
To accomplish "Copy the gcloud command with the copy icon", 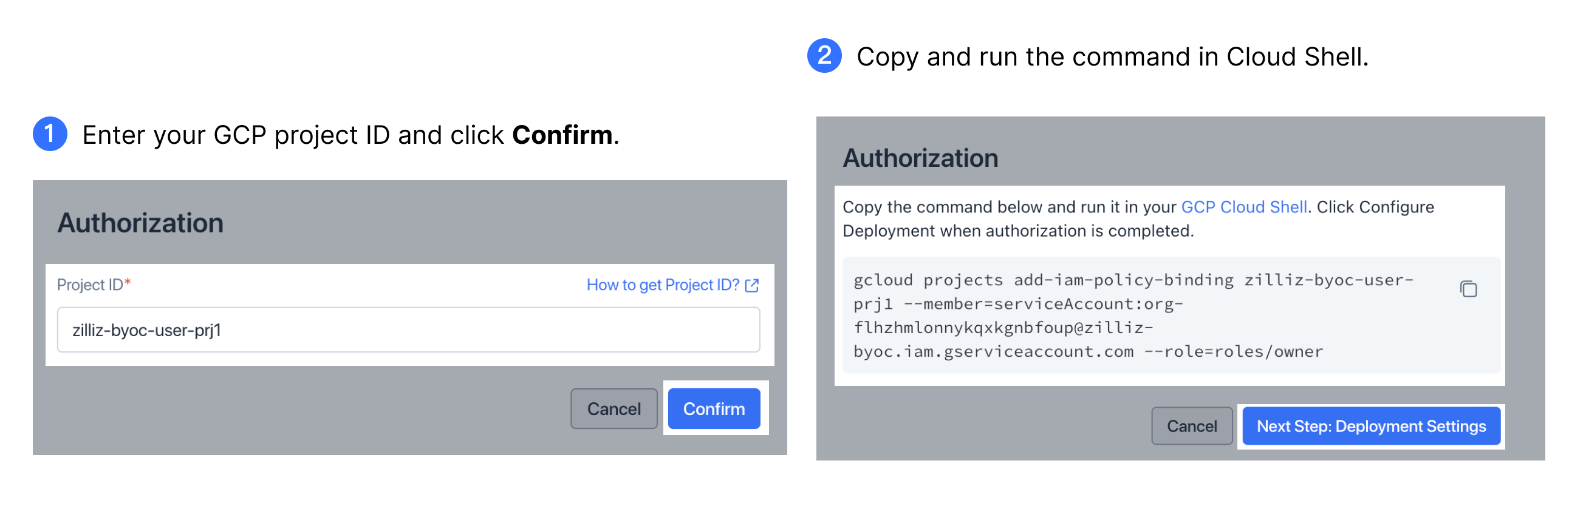I will pos(1468,289).
